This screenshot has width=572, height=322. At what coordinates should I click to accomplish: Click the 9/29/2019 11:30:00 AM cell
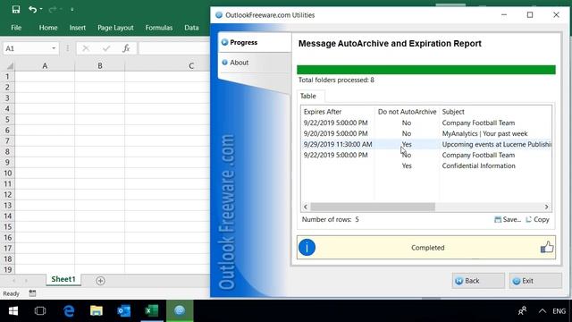pyautogui.click(x=338, y=144)
